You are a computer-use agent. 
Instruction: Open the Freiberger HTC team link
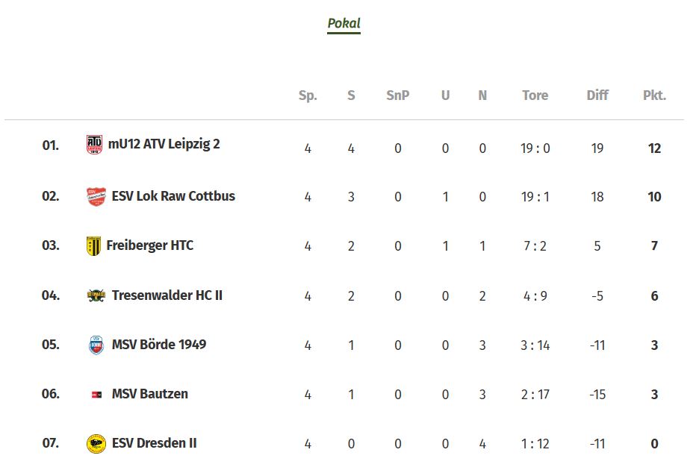pos(150,245)
